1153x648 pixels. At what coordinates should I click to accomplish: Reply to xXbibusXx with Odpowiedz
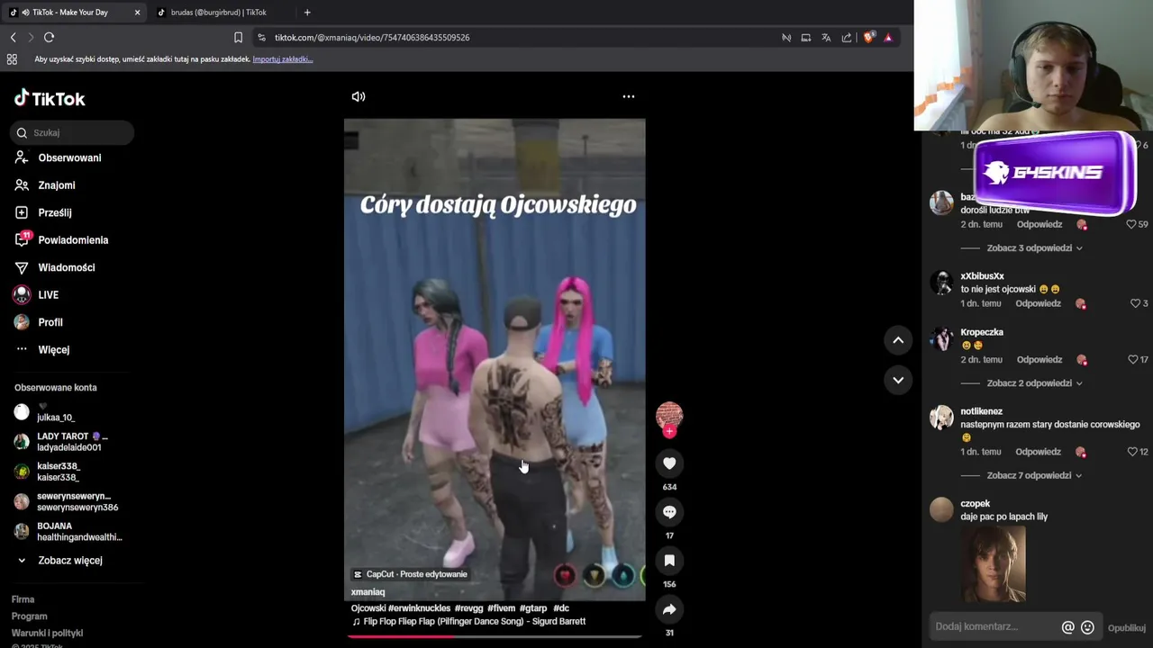1038,303
